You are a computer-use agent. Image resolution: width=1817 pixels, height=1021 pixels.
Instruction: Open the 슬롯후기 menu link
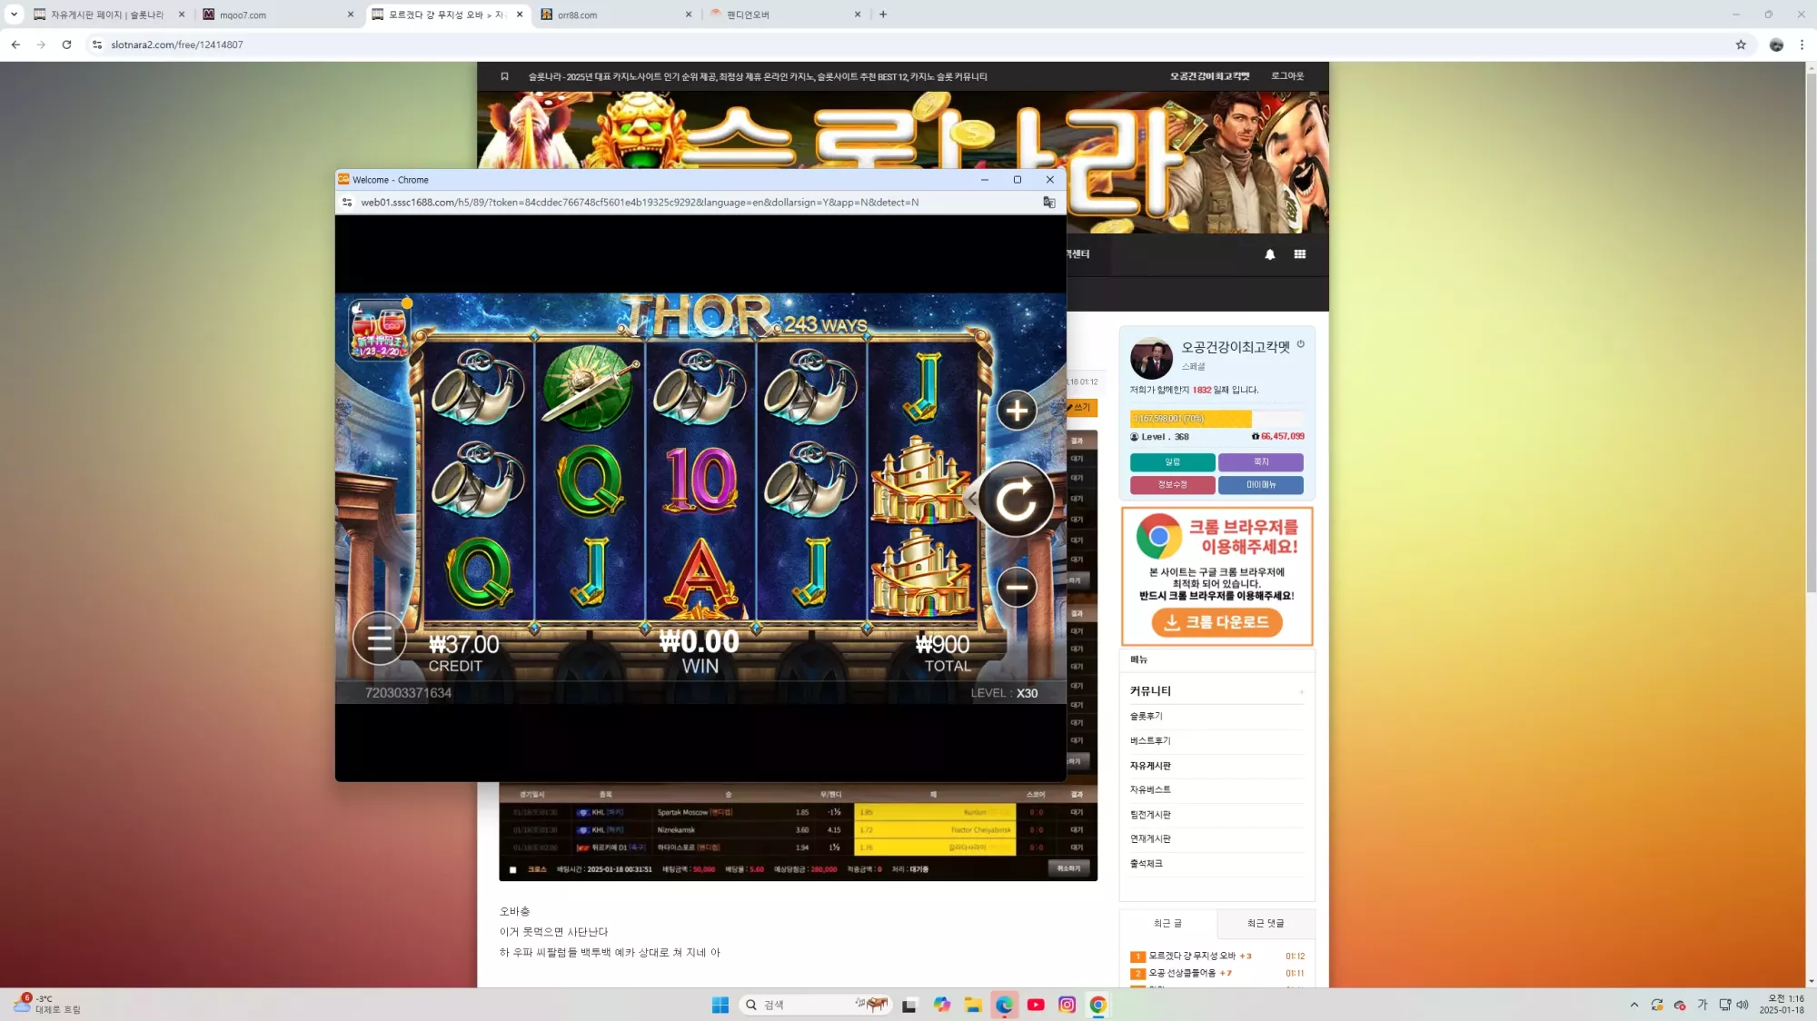[1147, 716]
